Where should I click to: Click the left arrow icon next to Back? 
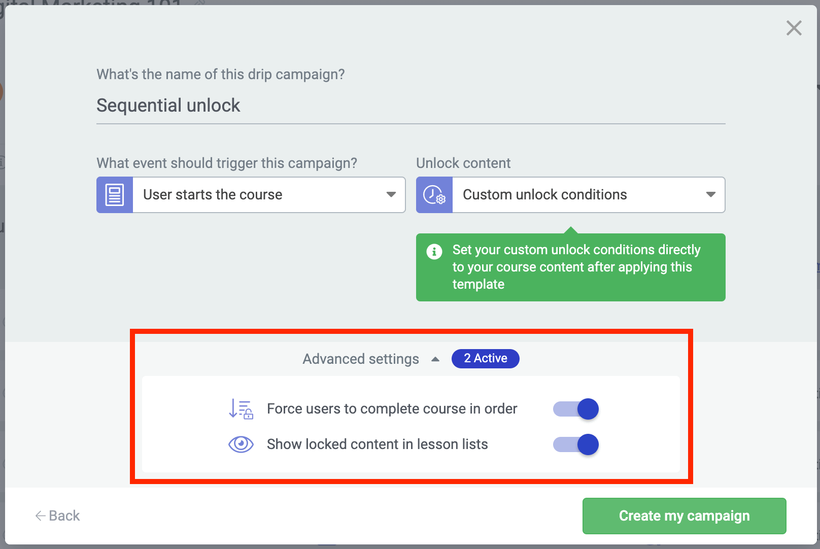(41, 516)
